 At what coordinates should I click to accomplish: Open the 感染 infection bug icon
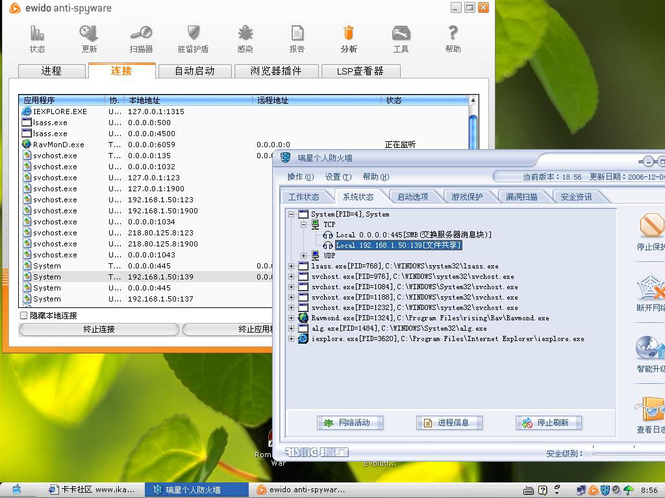245,38
